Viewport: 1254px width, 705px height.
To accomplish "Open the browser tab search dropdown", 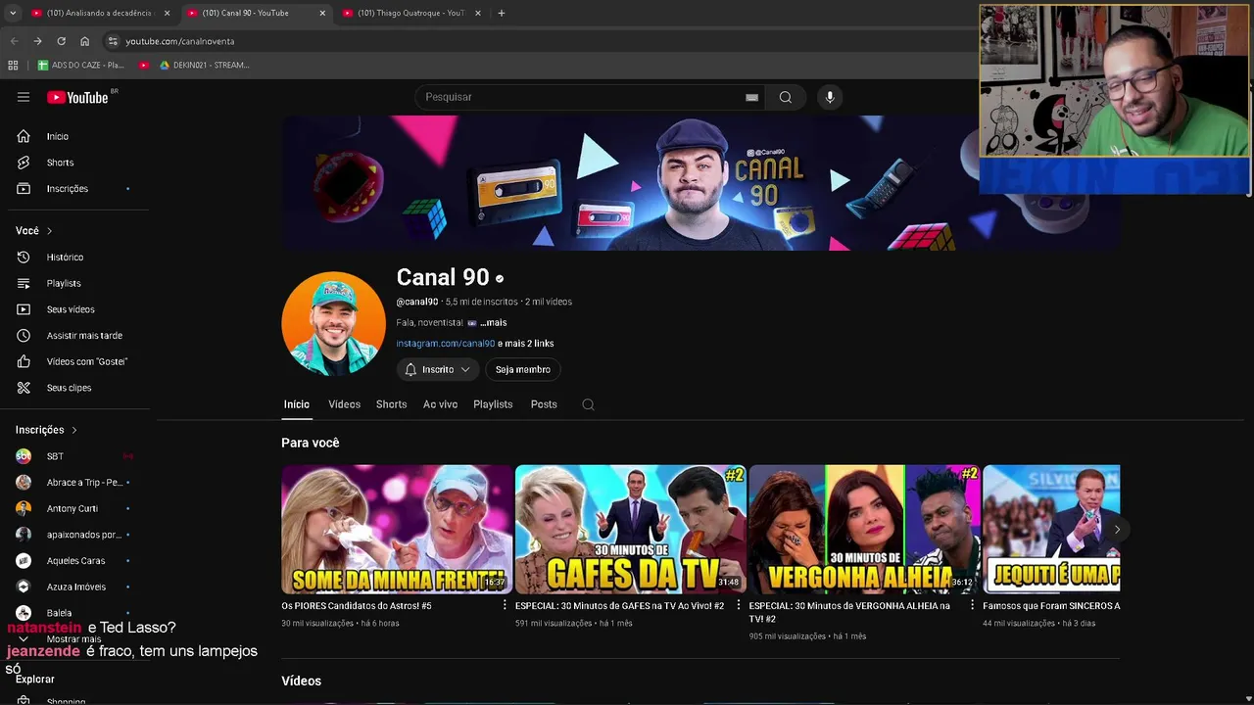I will [x=13, y=13].
